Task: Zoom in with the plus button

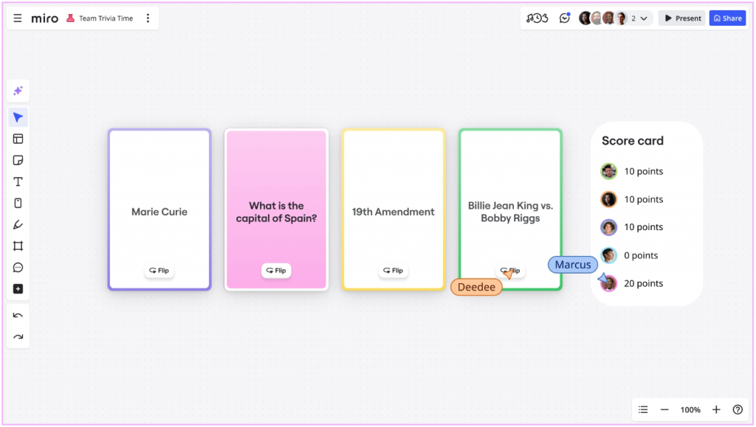Action: [x=716, y=409]
